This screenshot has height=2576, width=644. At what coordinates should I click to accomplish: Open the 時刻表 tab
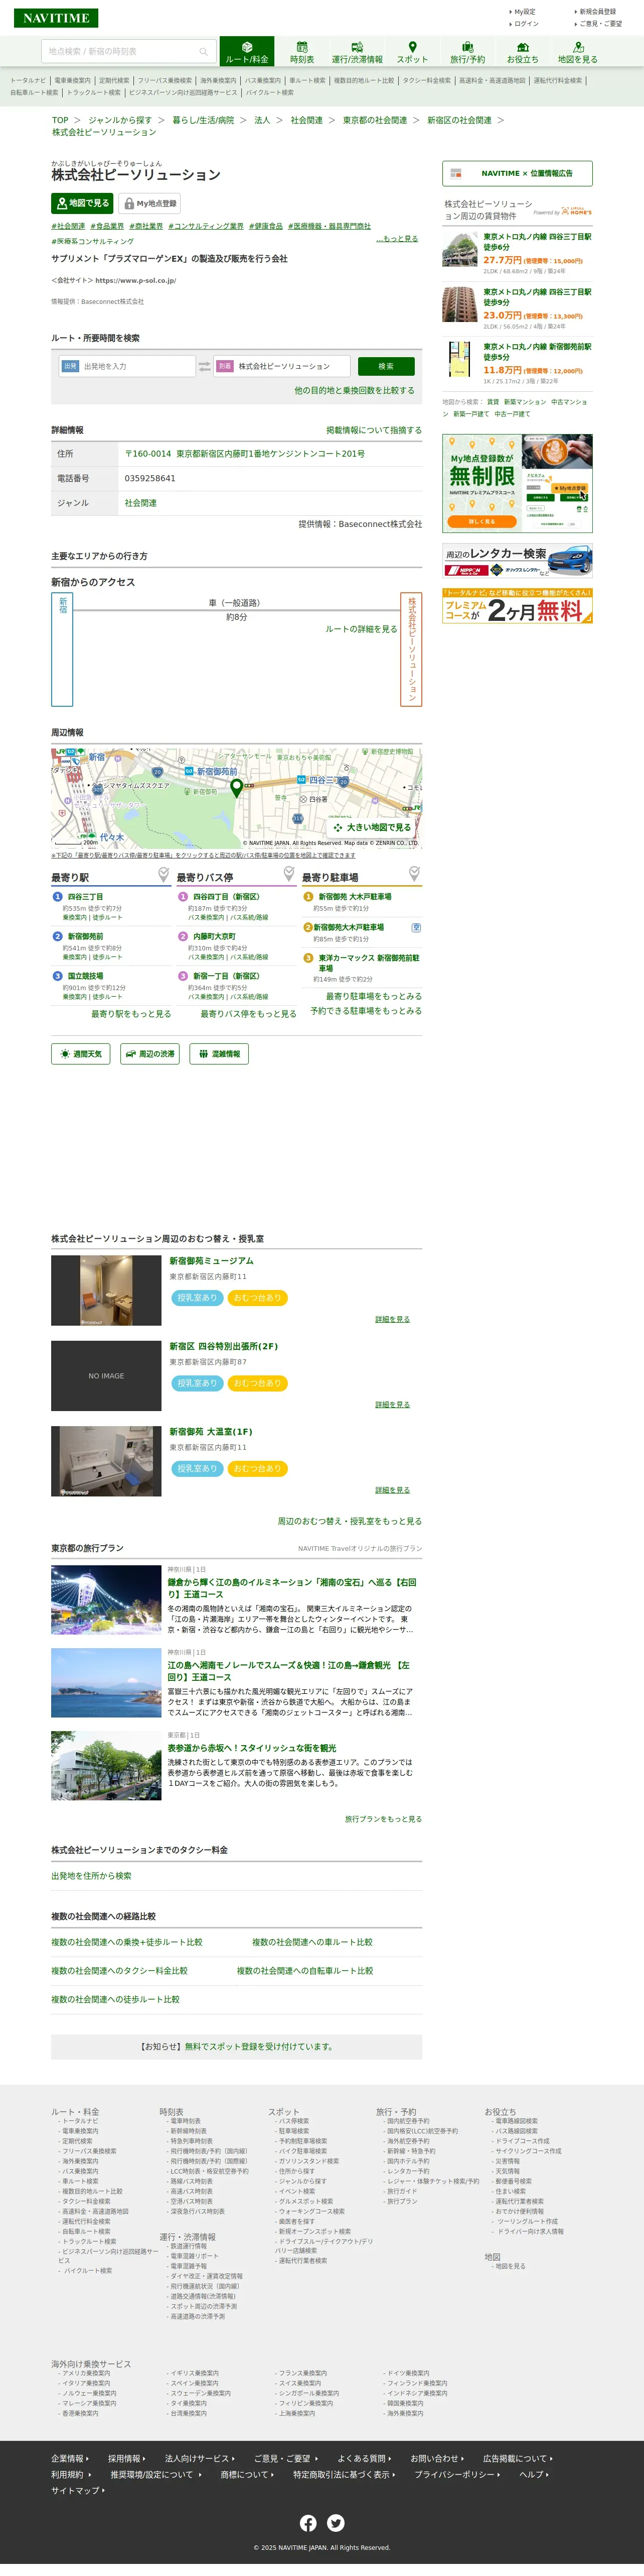(x=301, y=52)
